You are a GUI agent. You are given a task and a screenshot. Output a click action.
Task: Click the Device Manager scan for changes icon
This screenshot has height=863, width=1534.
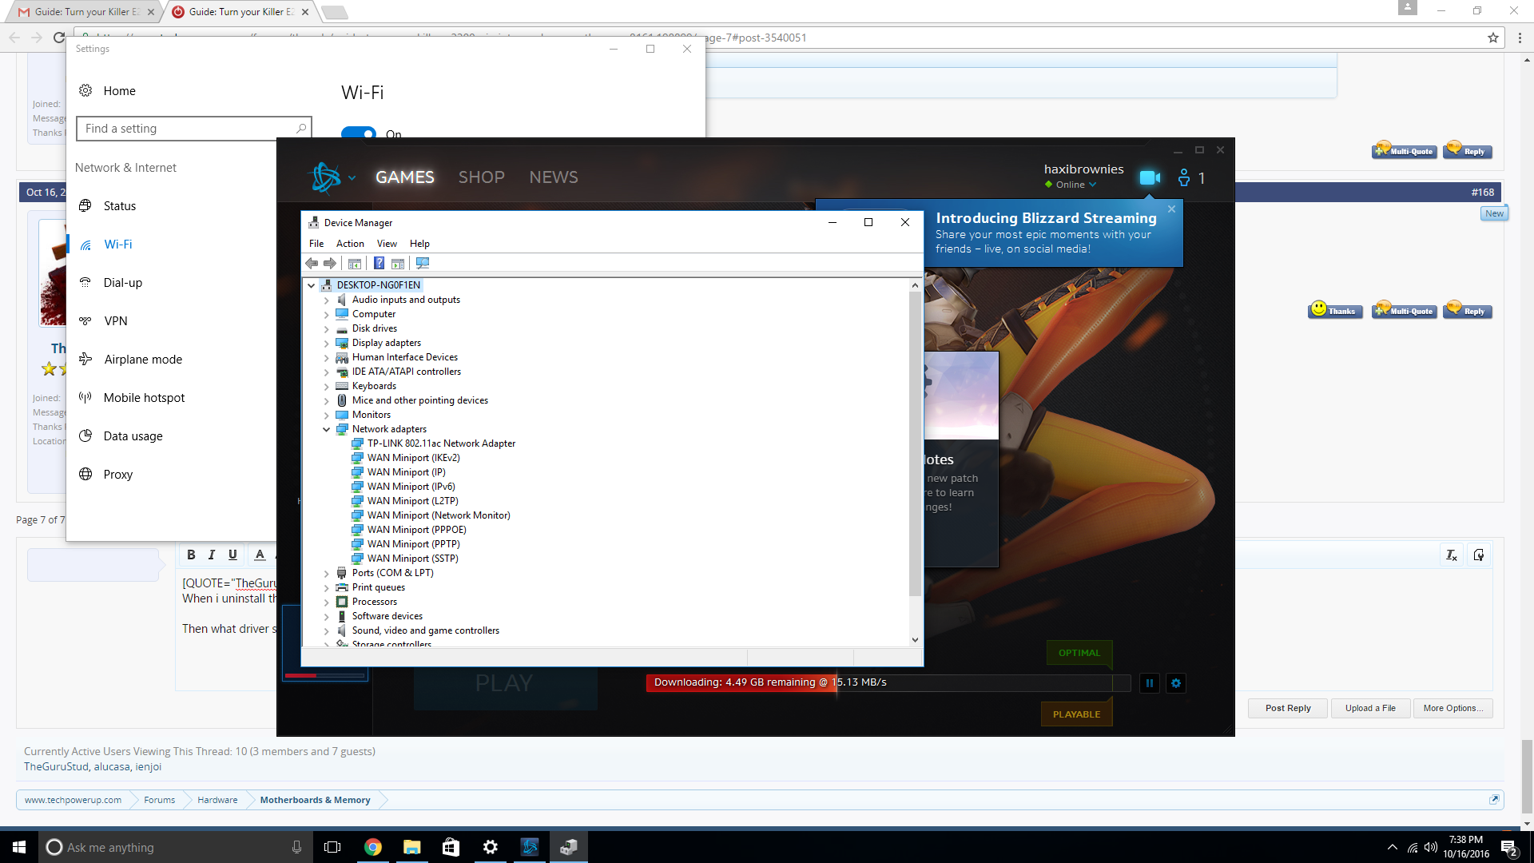[423, 262]
